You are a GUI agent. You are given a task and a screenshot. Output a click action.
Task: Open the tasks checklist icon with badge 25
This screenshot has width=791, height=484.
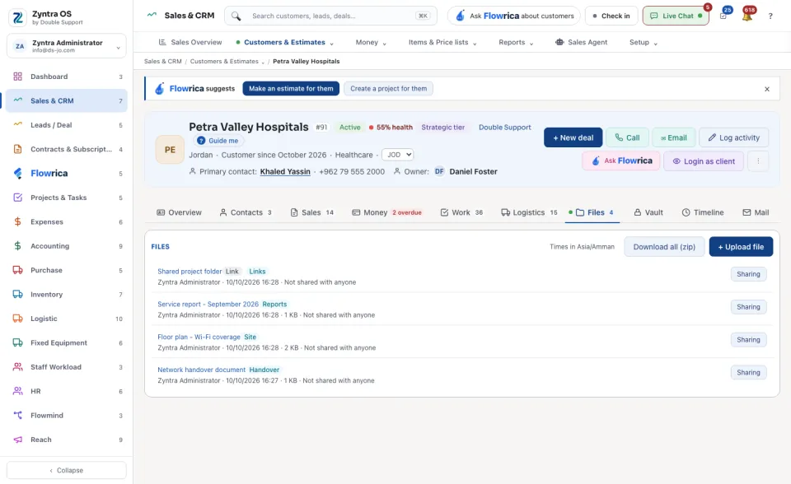point(723,16)
